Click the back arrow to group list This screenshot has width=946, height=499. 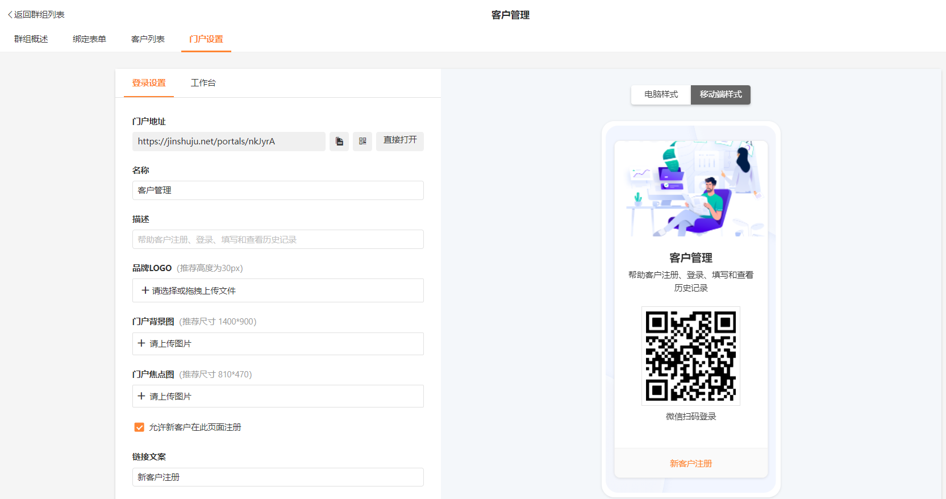(x=10, y=15)
